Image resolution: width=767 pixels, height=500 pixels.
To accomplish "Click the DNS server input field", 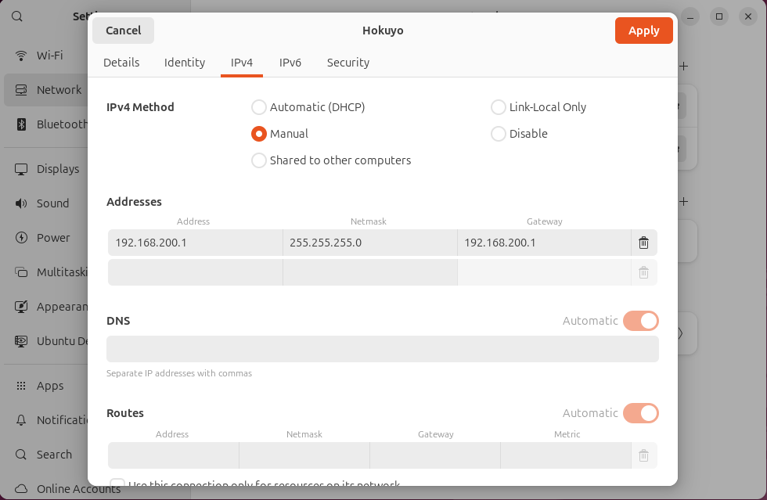I will coord(382,349).
